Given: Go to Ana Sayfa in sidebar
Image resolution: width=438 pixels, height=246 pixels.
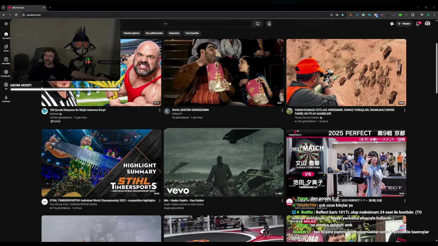Looking at the screenshot, I should (6, 35).
